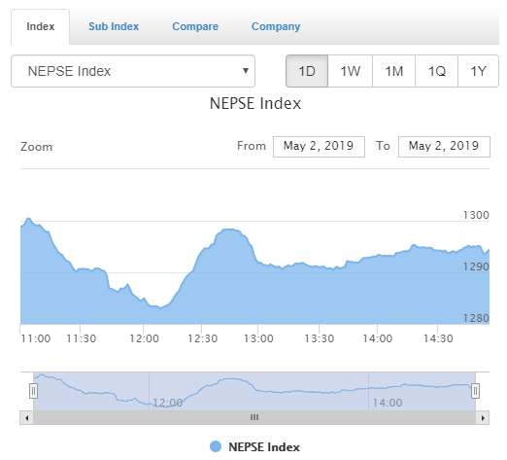
Task: Click the 1280 y-axis label
Action: (x=476, y=318)
